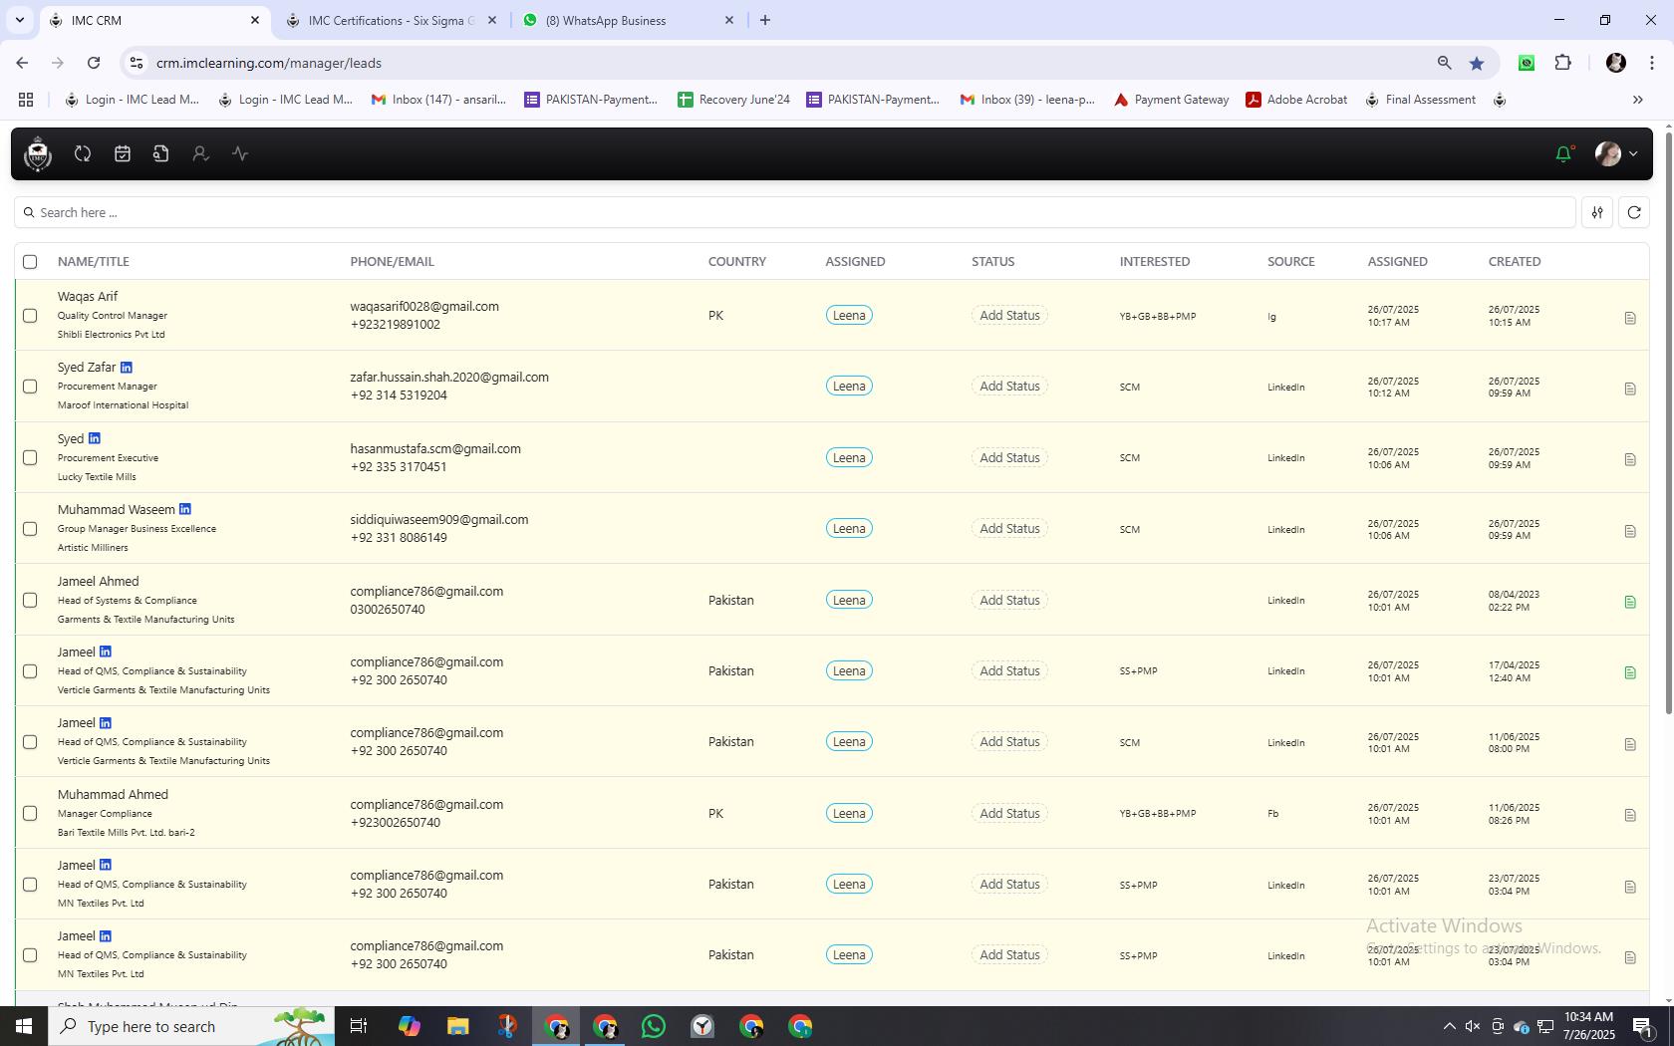Click the Chrome address bar URL

click(269, 63)
